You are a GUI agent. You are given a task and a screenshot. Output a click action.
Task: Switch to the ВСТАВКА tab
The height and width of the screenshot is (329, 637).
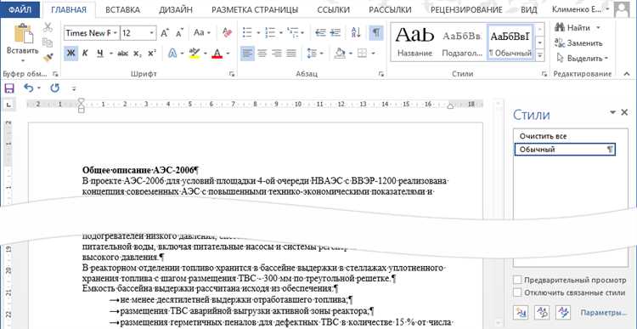coord(122,9)
